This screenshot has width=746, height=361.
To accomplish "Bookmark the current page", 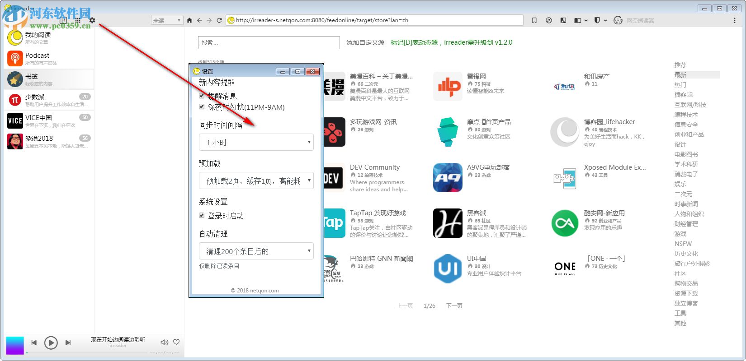I will [x=534, y=20].
